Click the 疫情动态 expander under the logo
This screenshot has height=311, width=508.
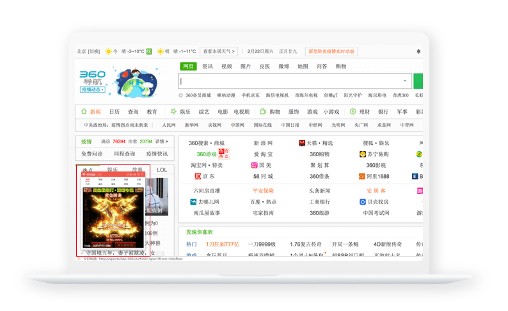coord(92,90)
